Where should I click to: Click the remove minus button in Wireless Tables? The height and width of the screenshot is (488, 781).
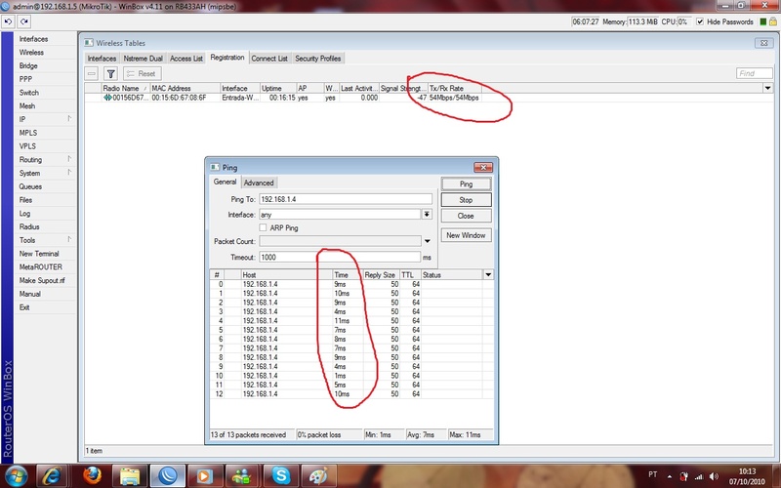click(91, 74)
